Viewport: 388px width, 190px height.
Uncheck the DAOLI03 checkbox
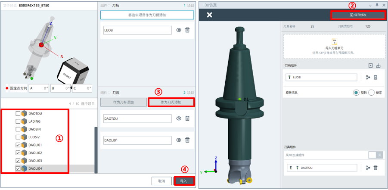coord(18,161)
